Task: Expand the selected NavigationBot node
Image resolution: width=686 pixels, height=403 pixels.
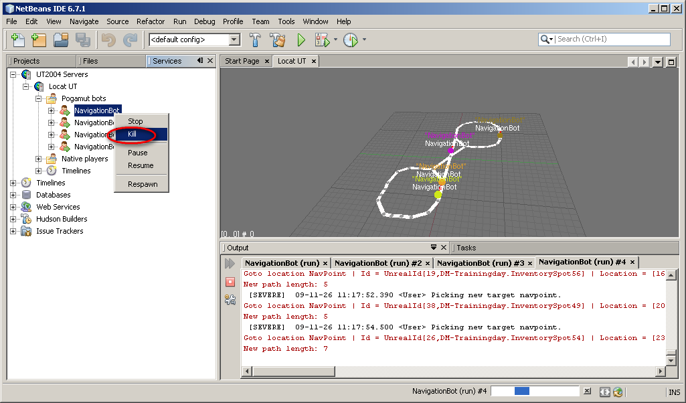Action: click(51, 110)
